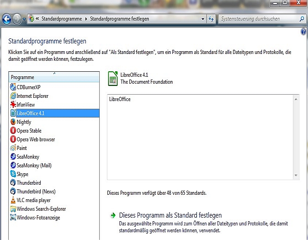
Task: Click the large LibreOffice spreadsheet icon in details
Action: coord(113,79)
